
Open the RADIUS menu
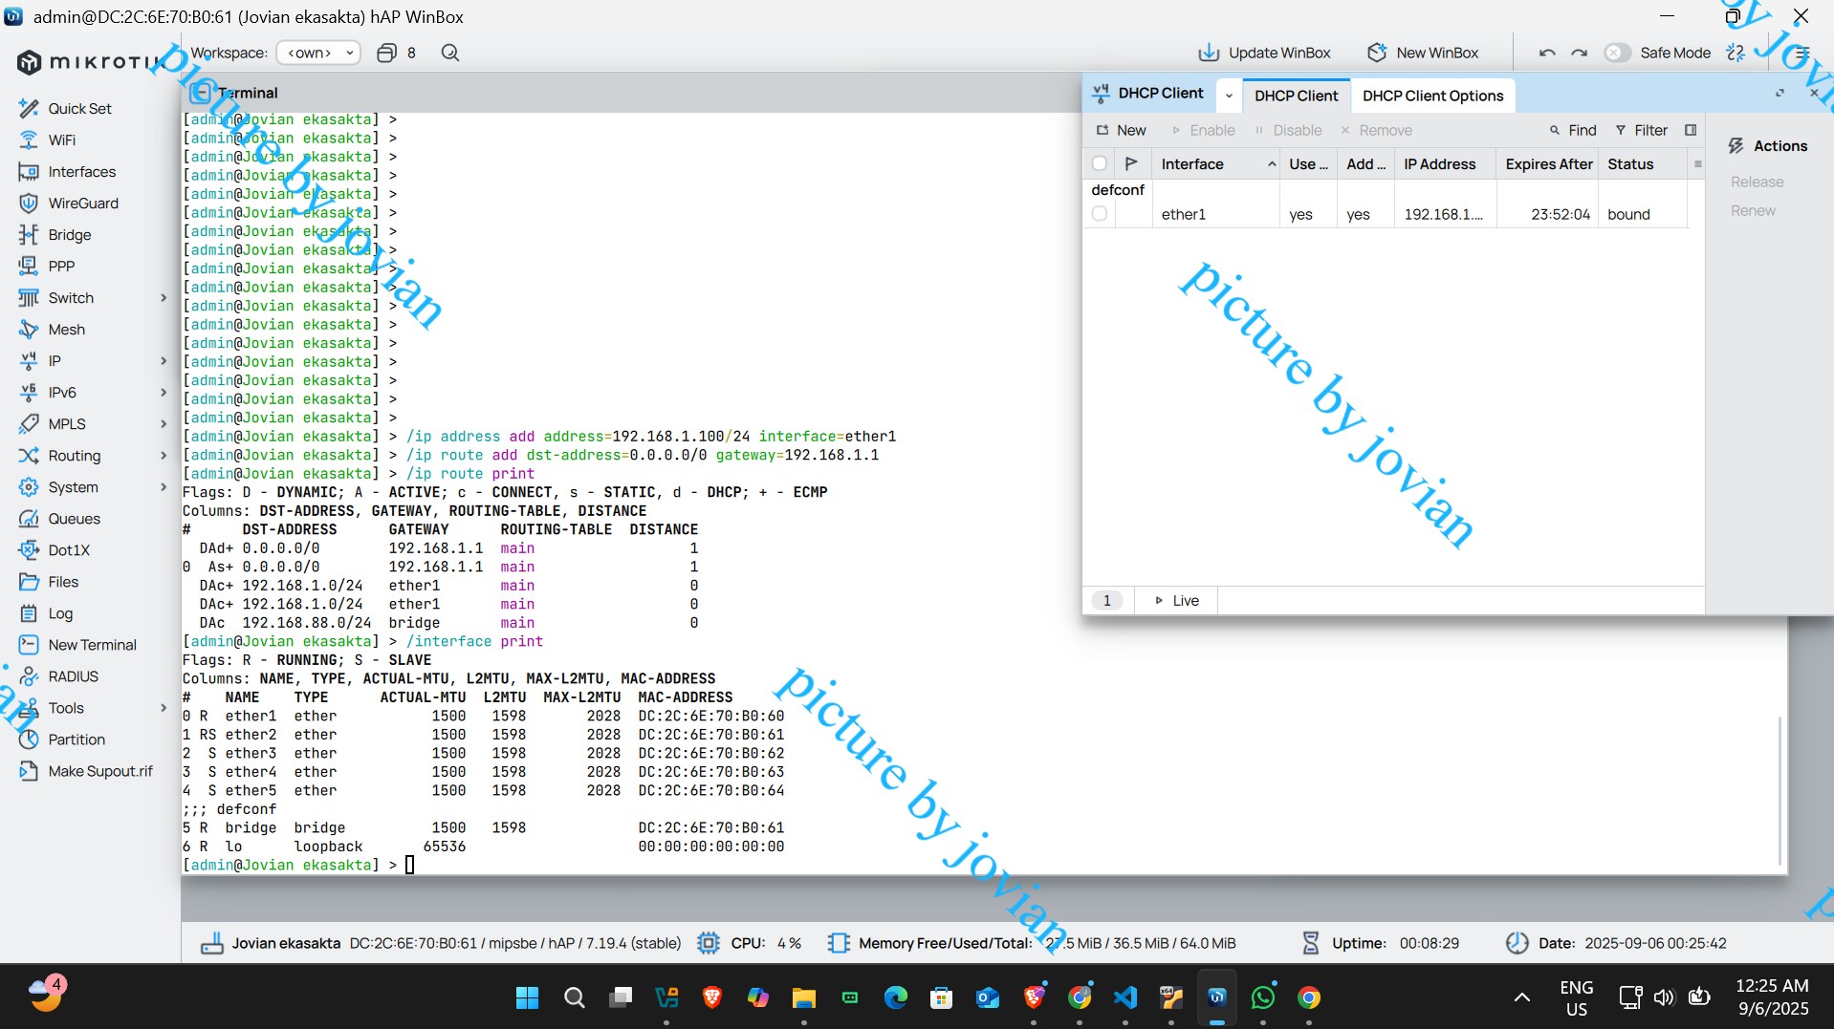[73, 676]
